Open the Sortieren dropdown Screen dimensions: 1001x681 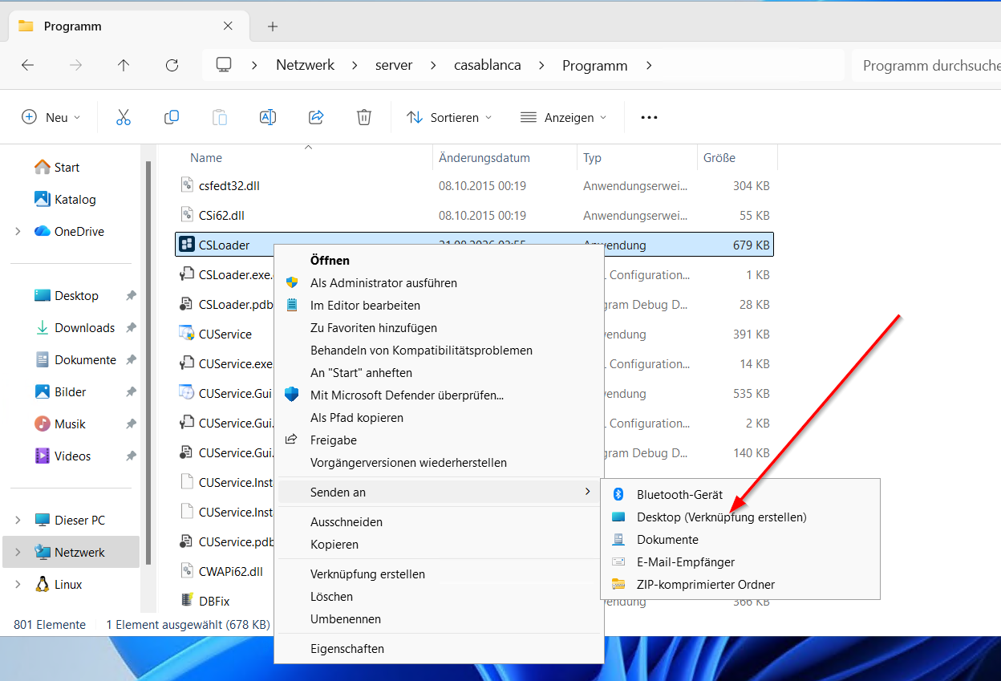[449, 117]
